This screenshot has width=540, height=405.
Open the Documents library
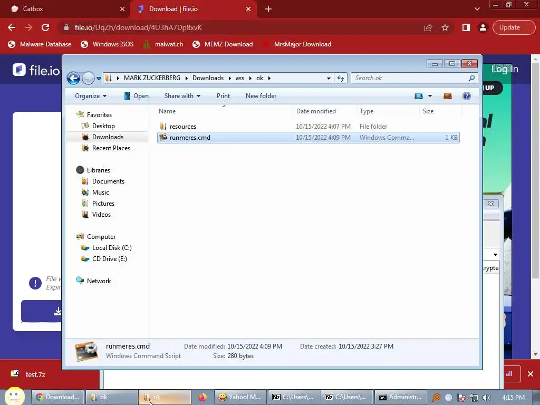click(108, 181)
